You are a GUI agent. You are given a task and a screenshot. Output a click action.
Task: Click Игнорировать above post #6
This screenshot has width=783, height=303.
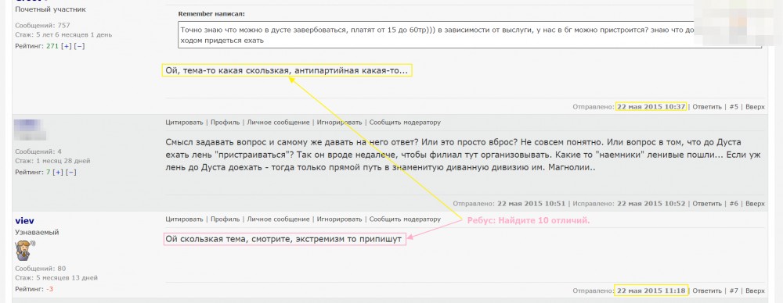(x=339, y=122)
